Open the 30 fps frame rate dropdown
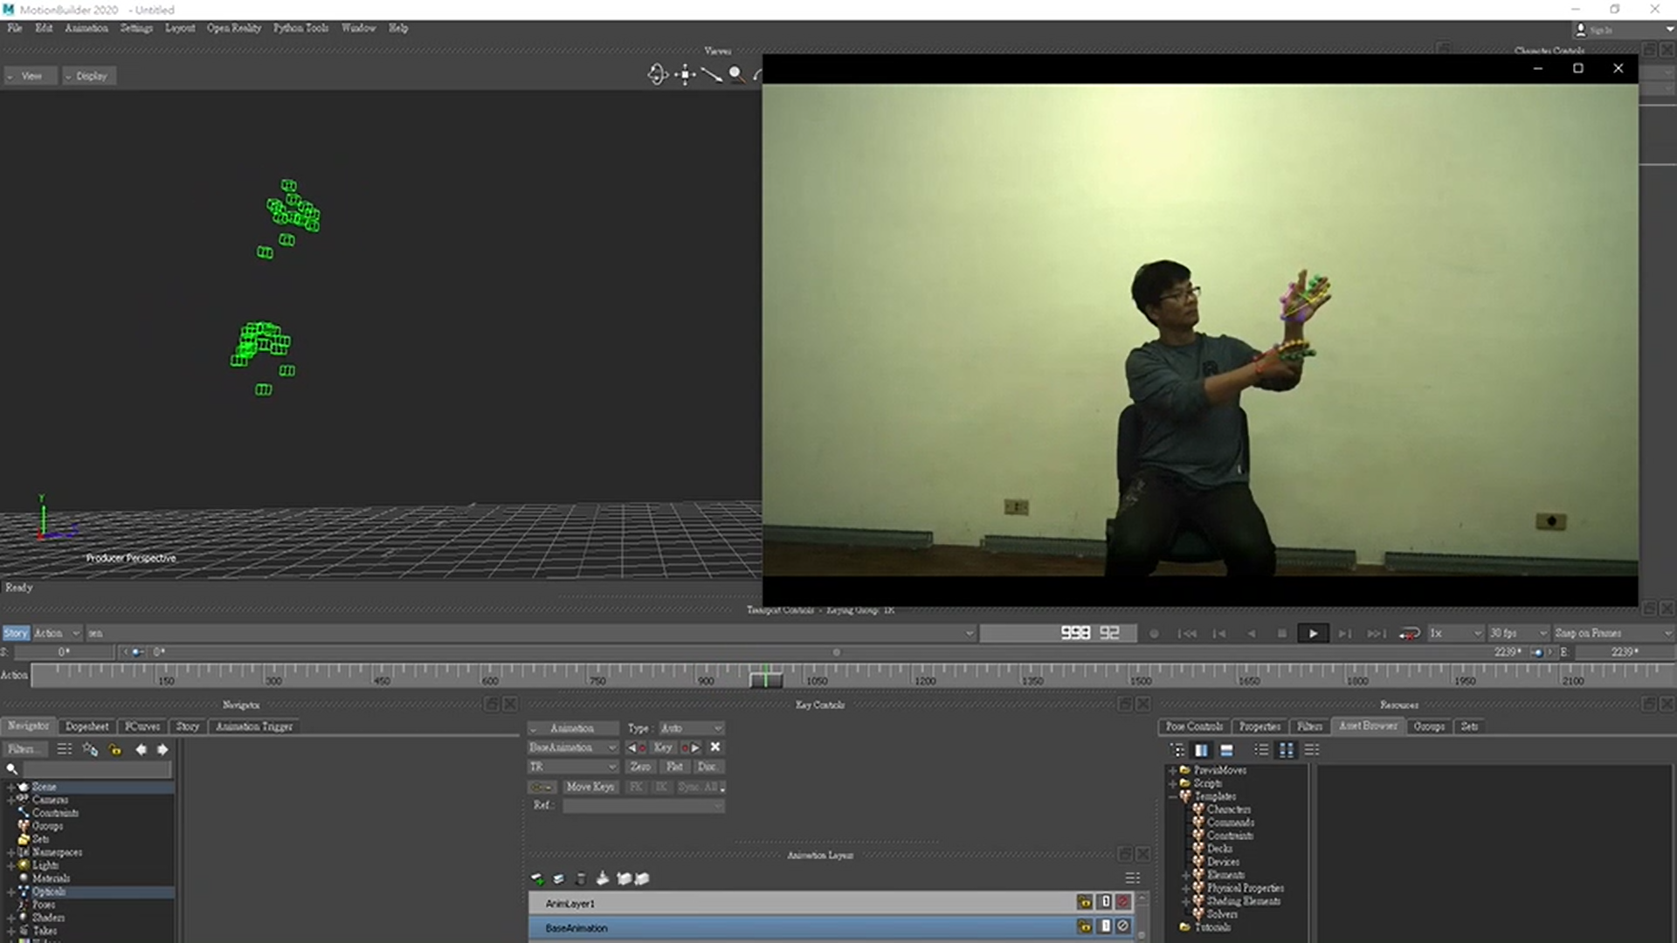This screenshot has height=943, width=1677. 1518,633
